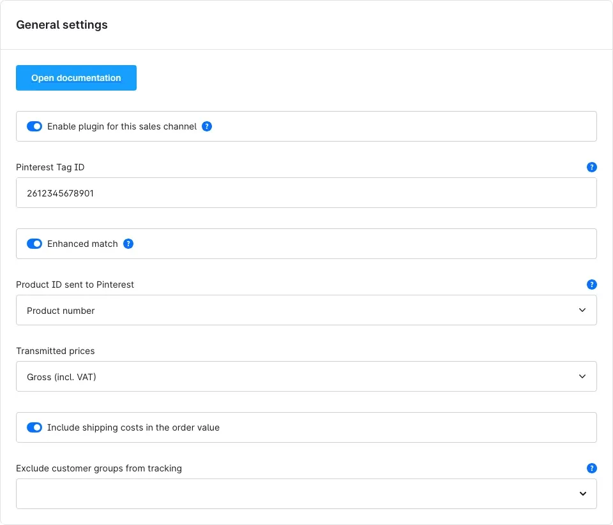The height and width of the screenshot is (525, 613).
Task: Expand the Transmitted prices dropdown
Action: (306, 376)
